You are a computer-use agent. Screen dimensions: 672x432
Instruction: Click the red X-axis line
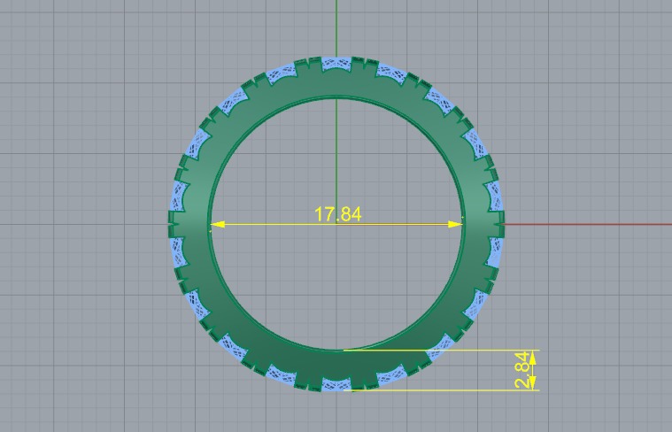pos(588,224)
